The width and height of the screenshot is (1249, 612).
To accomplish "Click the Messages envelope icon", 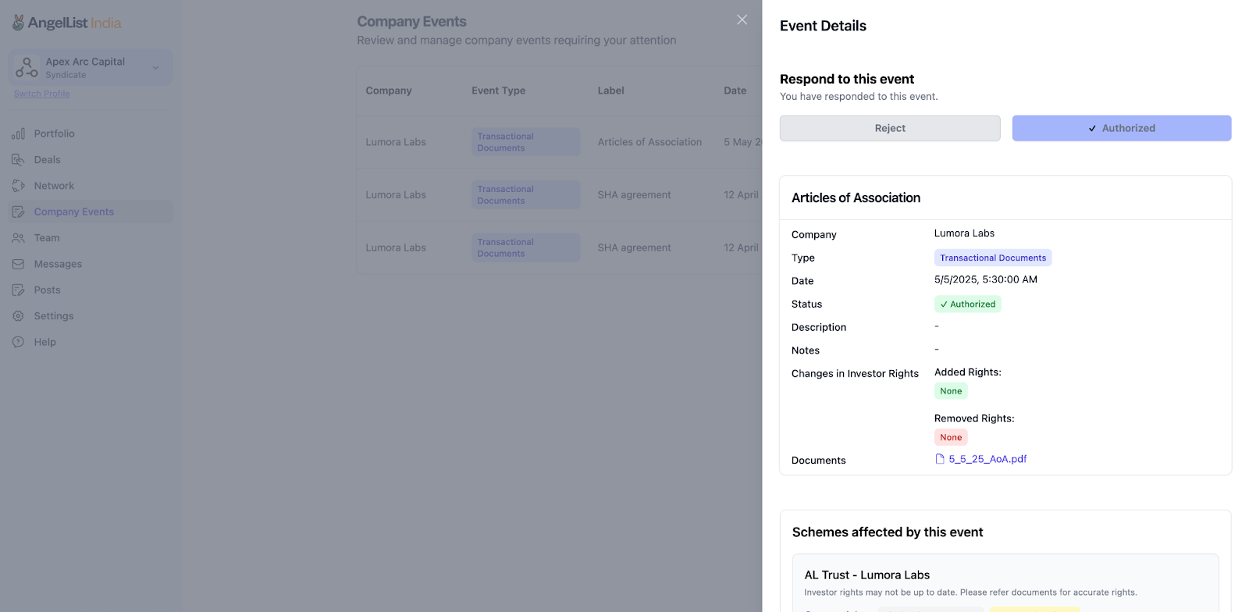I will tap(18, 264).
